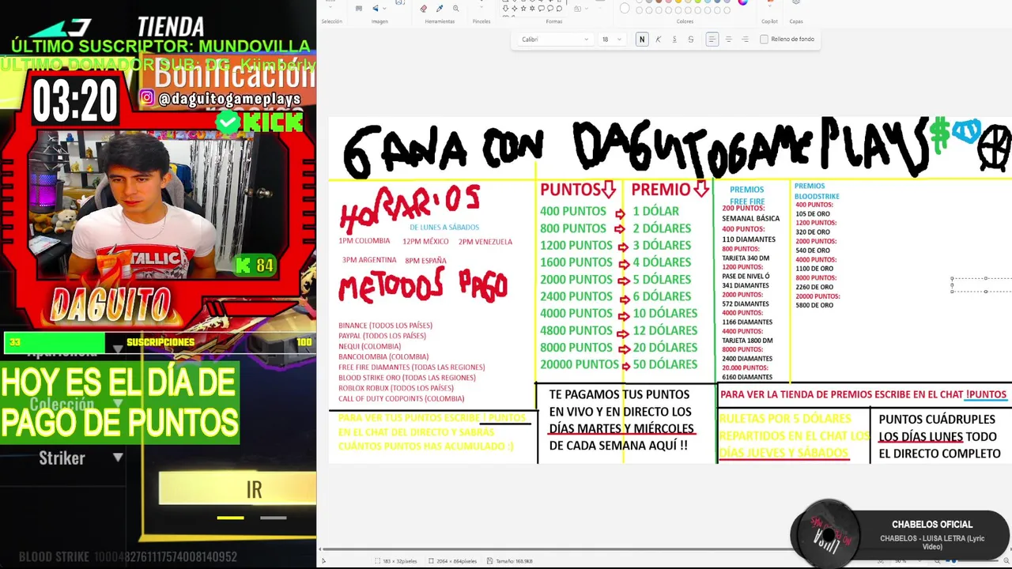Click the !PUNTOS red command text
The width and height of the screenshot is (1012, 569).
click(986, 394)
